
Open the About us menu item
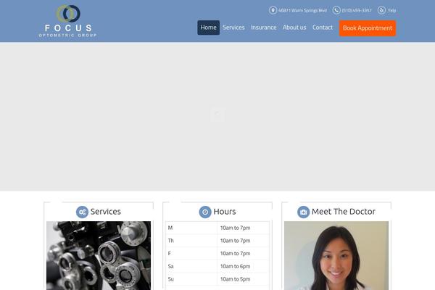pos(294,28)
